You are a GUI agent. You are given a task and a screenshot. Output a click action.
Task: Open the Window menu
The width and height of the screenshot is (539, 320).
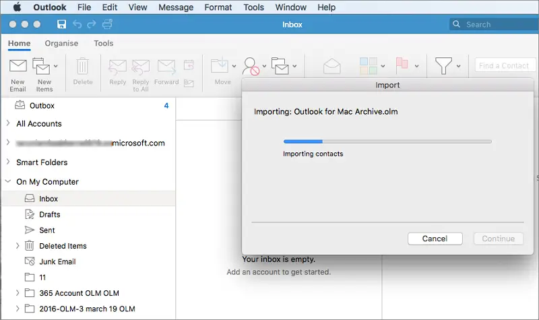[x=291, y=7]
